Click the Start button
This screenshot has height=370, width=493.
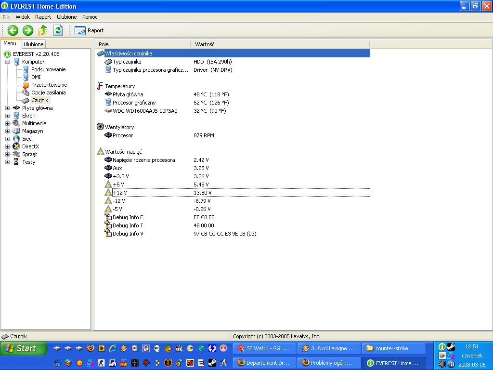click(x=24, y=348)
